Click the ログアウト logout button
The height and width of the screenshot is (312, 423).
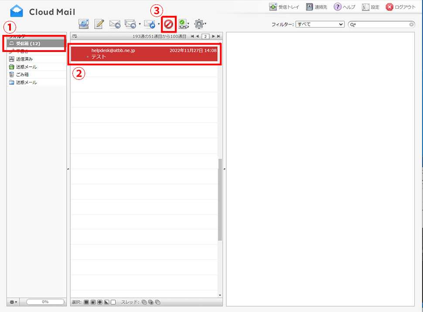tap(400, 7)
